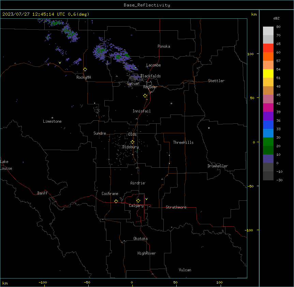This screenshot has width=294, height=287.
Task: Click the dBZ legend heading
Action: coord(276,18)
